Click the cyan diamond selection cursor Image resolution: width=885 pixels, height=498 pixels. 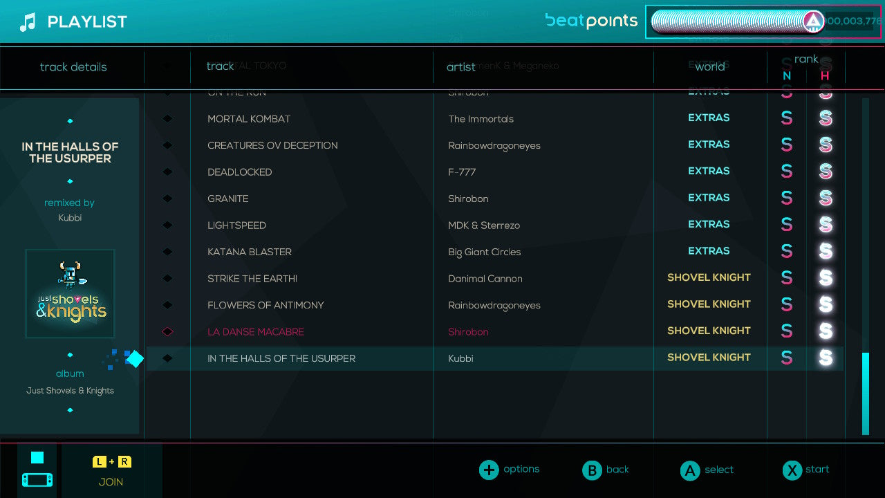(135, 358)
